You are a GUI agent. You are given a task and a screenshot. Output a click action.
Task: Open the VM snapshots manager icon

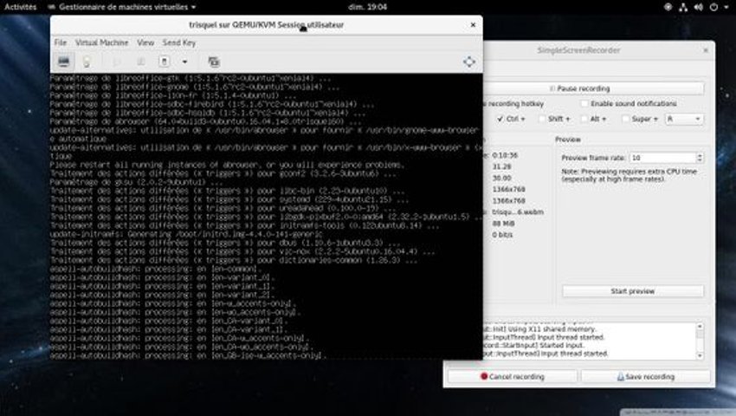214,62
